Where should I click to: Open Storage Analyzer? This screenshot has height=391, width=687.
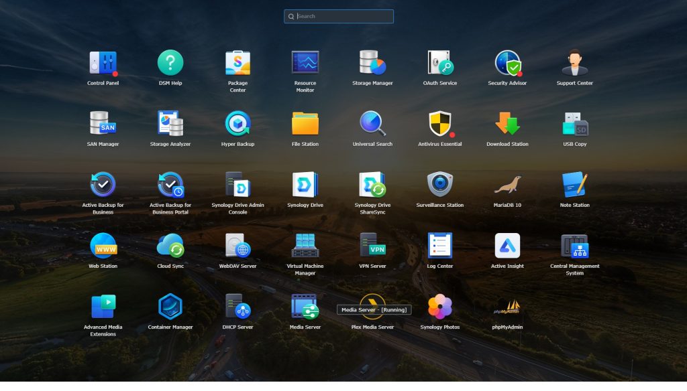[x=170, y=123]
